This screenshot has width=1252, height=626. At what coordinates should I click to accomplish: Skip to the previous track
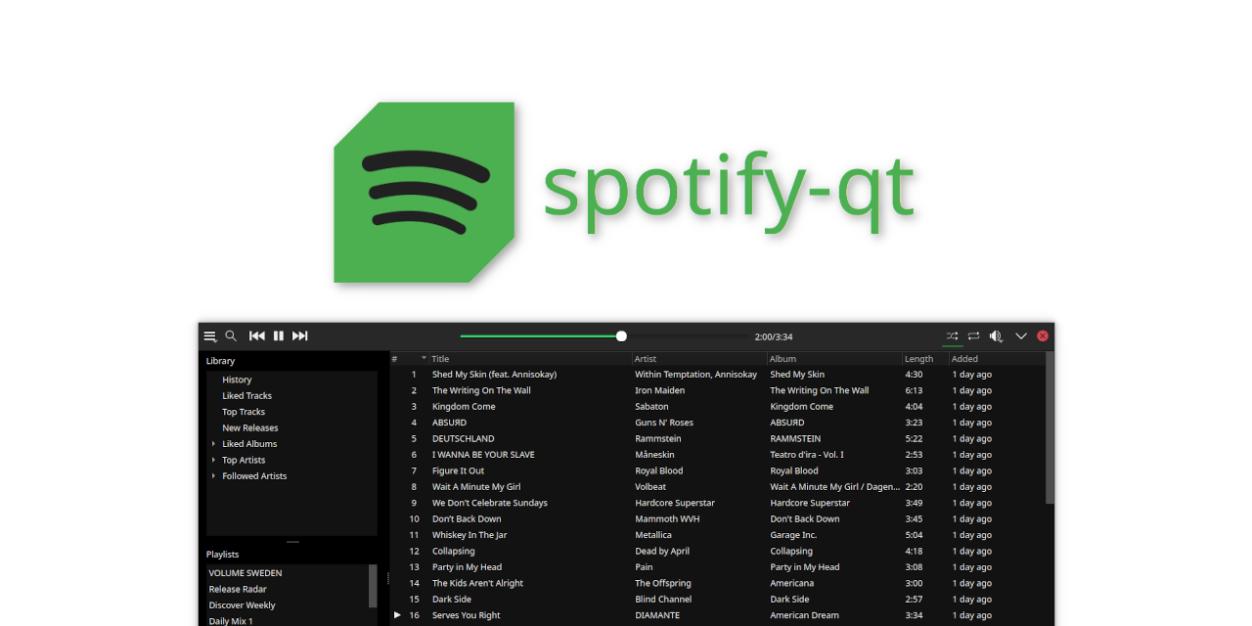[257, 335]
